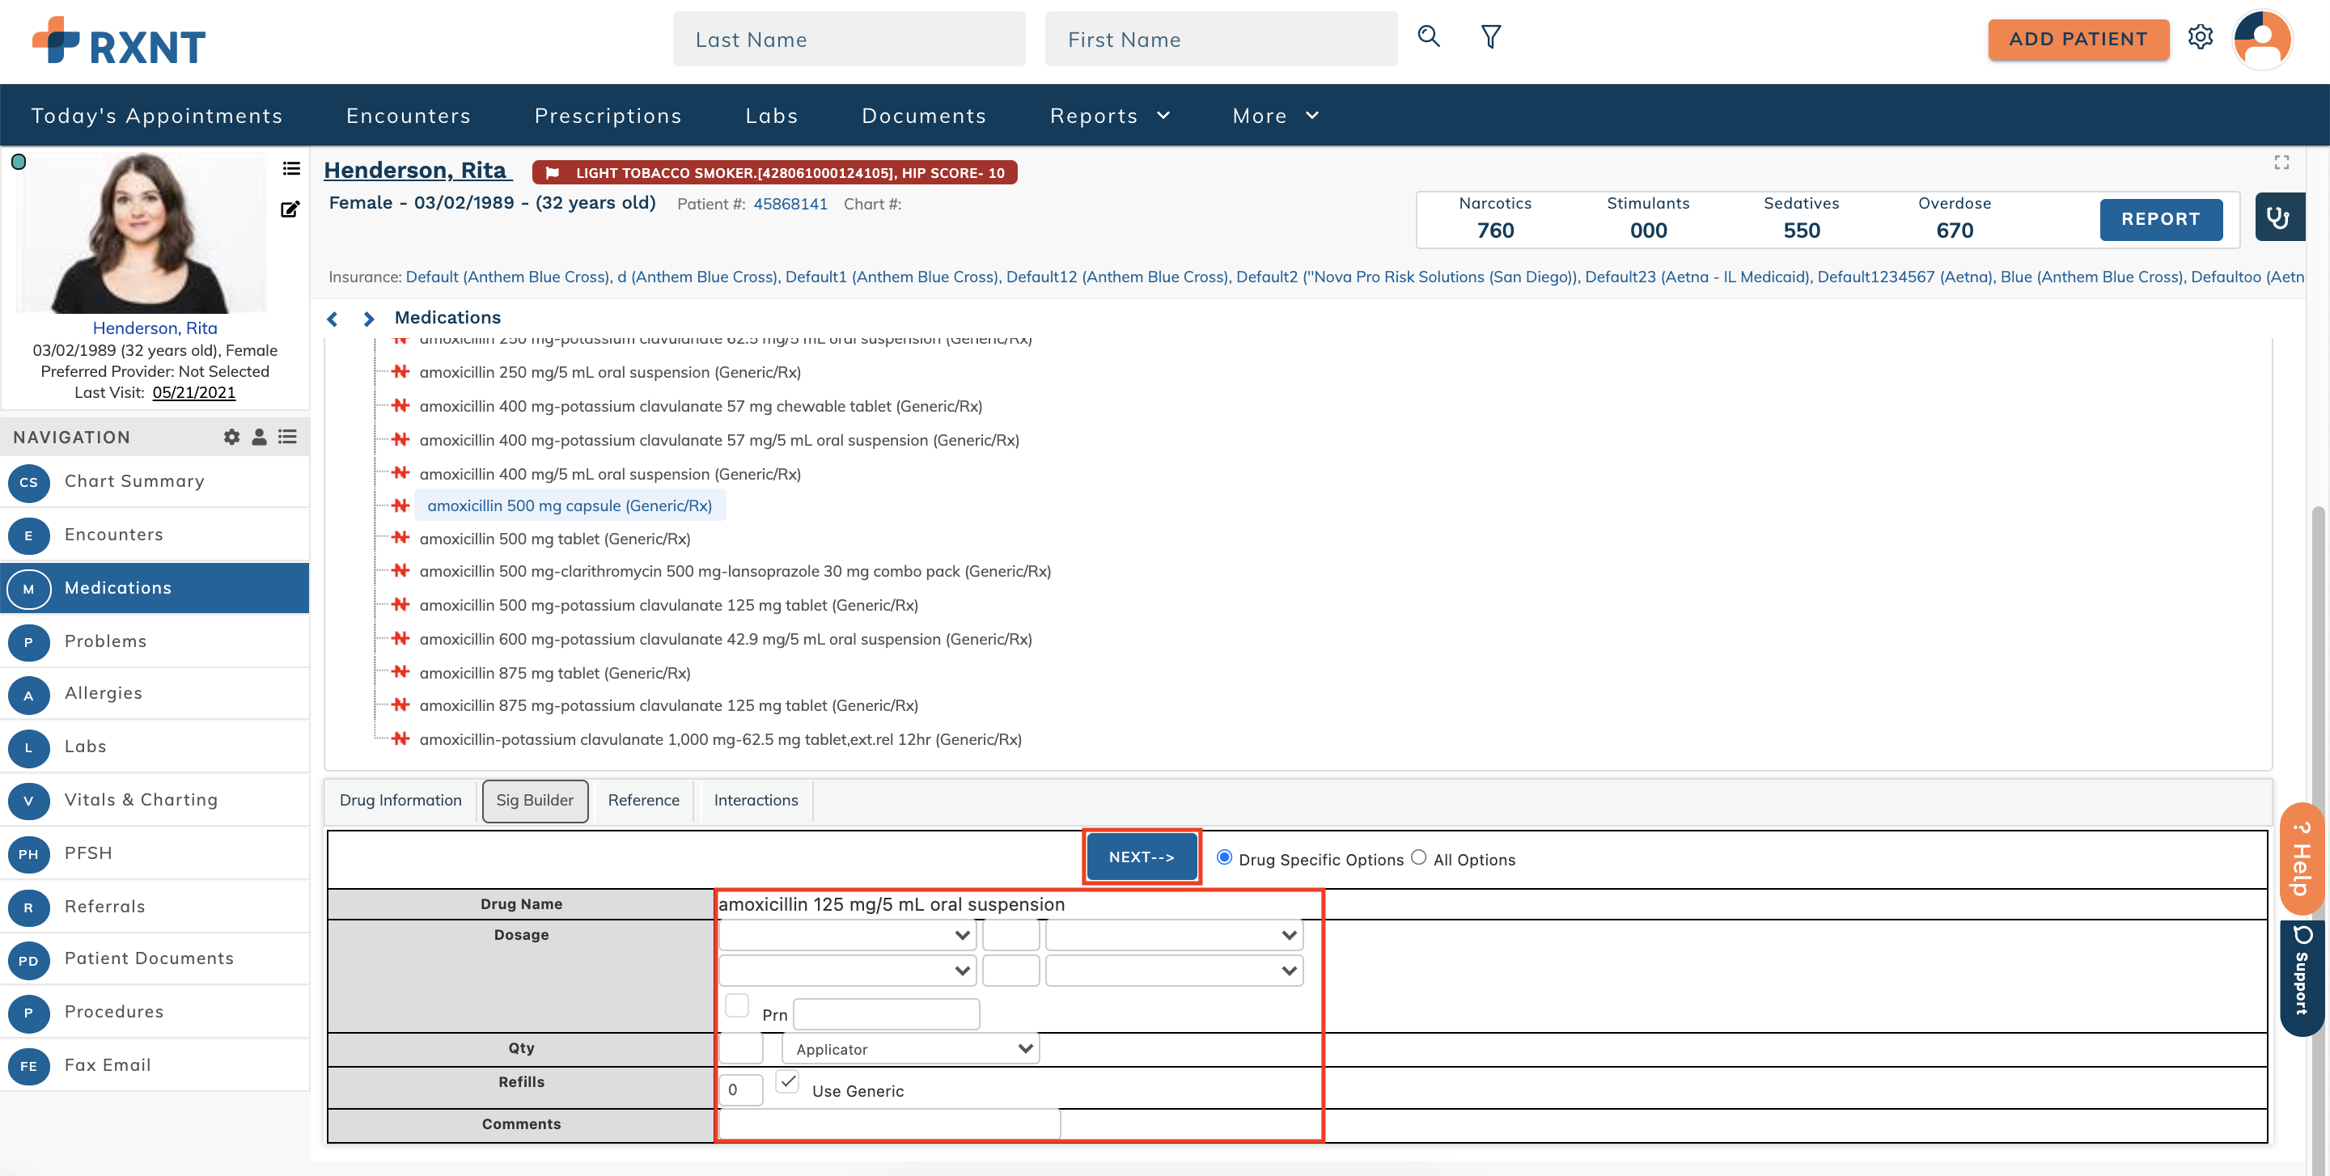Open the Support side tab
The image size is (2330, 1176).
(2302, 979)
